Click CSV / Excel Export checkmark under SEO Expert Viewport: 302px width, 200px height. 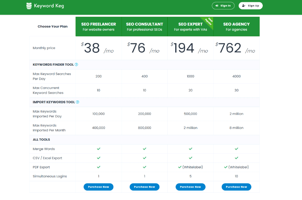point(191,158)
